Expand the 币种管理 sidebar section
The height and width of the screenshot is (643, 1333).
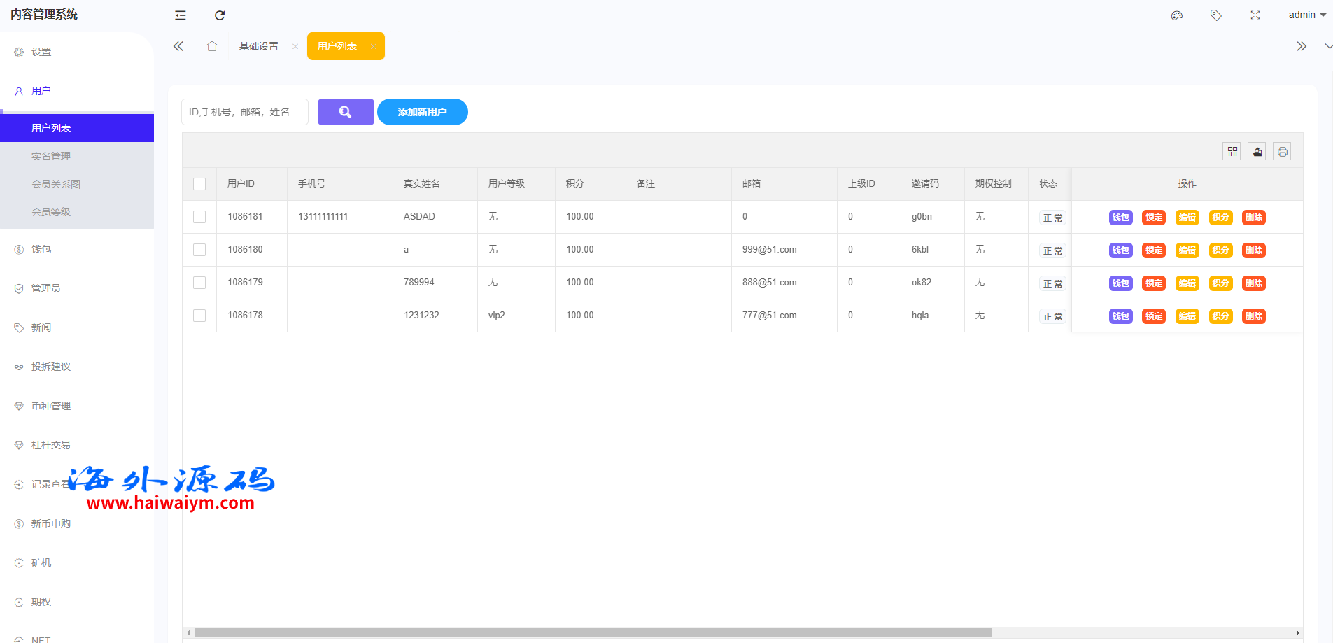click(x=51, y=406)
